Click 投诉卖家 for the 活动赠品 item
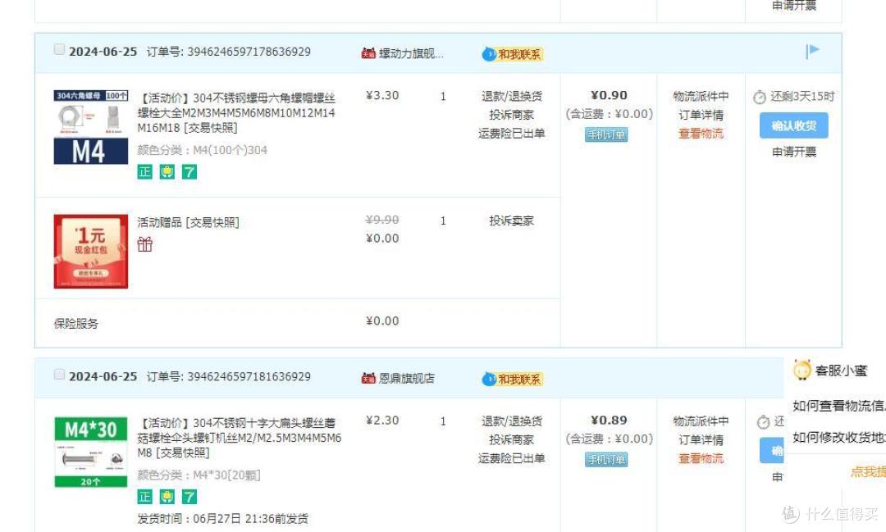 [x=511, y=221]
